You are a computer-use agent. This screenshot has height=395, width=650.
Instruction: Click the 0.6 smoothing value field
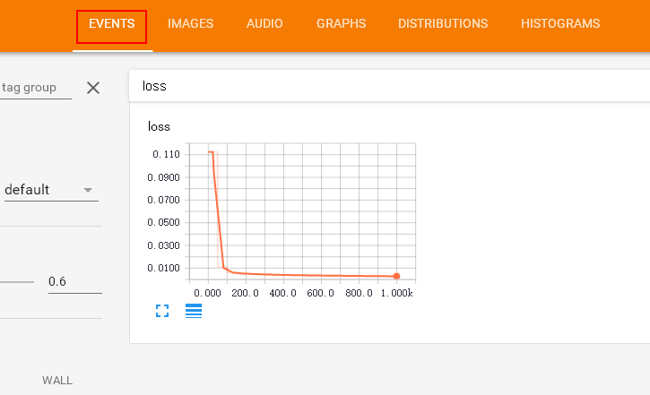[74, 282]
